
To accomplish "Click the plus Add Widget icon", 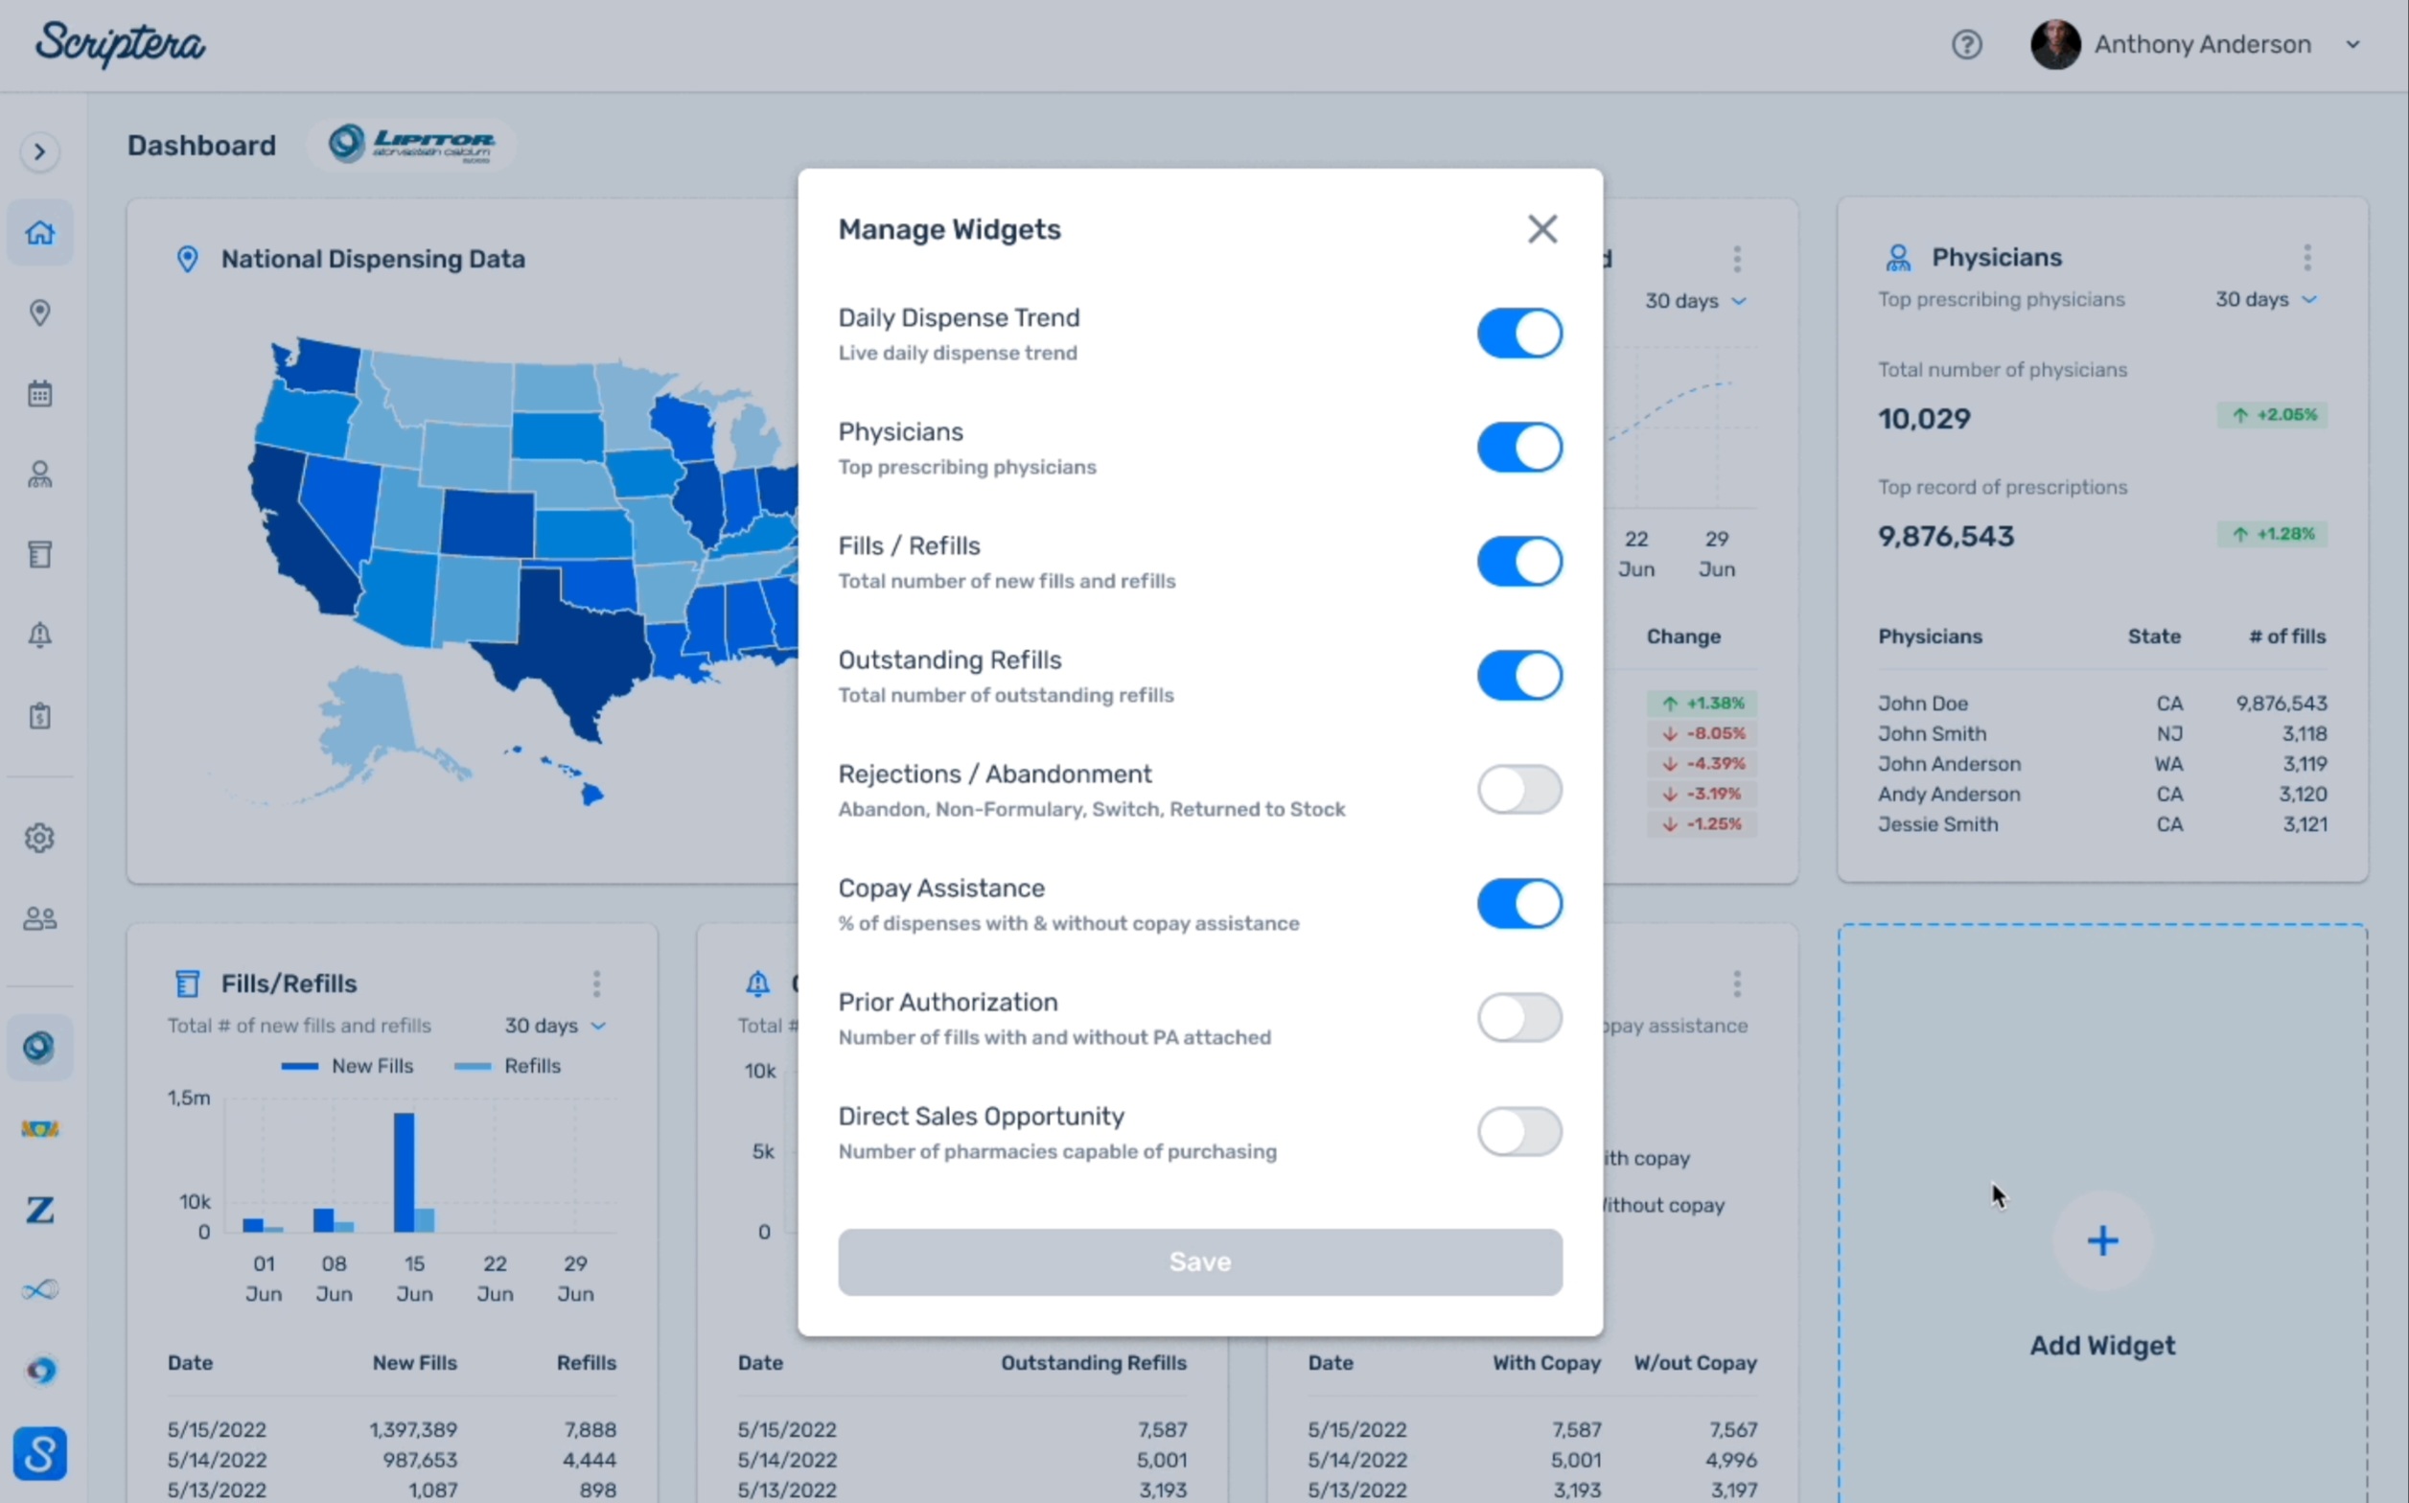I will [2102, 1240].
